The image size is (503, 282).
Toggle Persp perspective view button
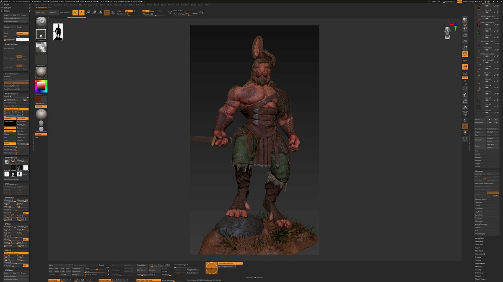pos(465,54)
